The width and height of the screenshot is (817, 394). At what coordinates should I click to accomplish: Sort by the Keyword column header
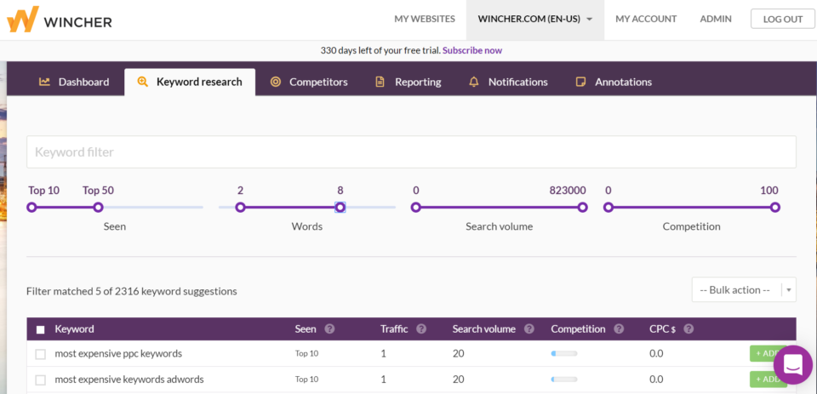75,328
